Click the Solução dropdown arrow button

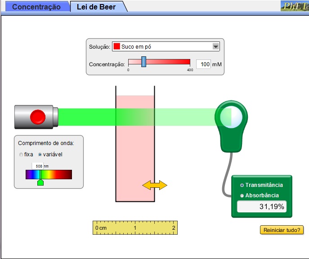coord(215,46)
